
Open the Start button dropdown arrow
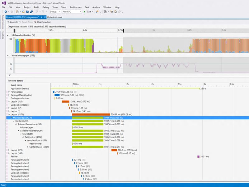click(x=92, y=12)
